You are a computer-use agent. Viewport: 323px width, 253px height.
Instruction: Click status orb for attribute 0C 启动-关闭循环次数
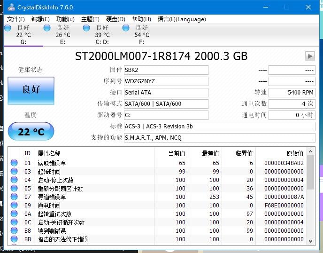click(x=14, y=222)
